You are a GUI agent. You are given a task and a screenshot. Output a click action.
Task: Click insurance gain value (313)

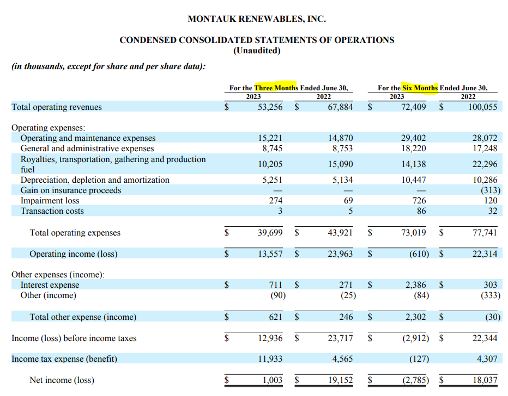pos(490,190)
